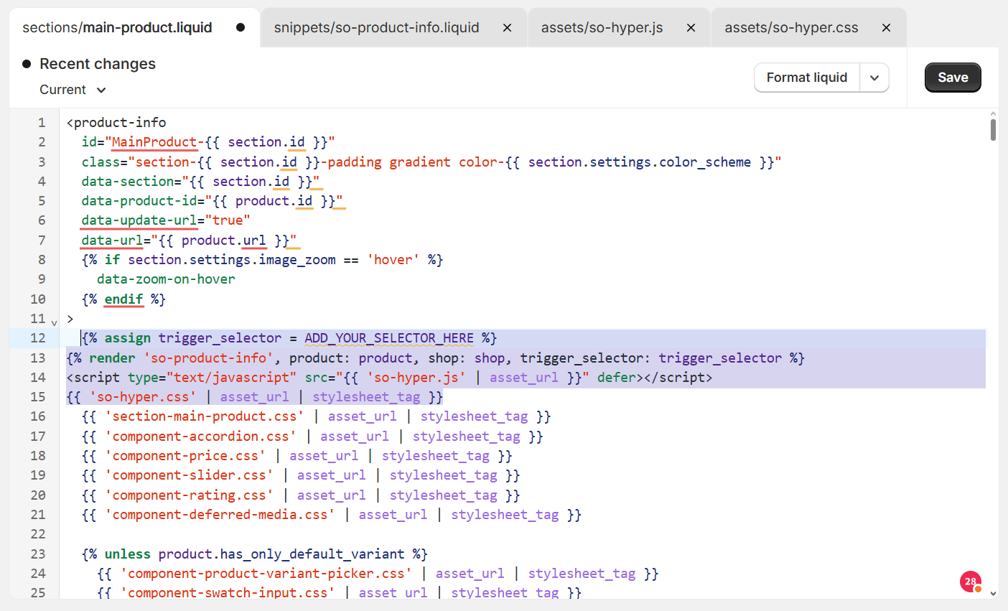
Task: Click 'component-product-variant-picker.css' string on line 24
Action: click(x=266, y=574)
